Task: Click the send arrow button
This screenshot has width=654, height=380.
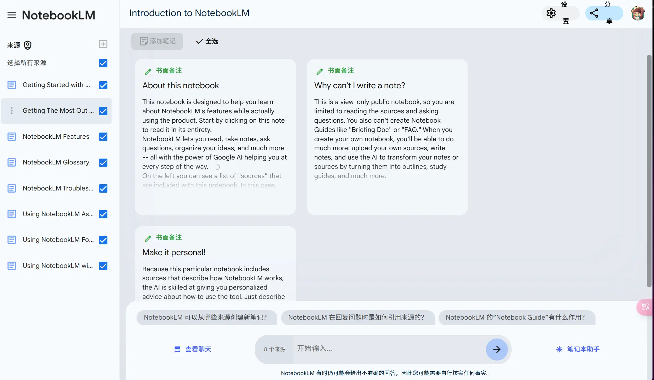Action: click(496, 349)
